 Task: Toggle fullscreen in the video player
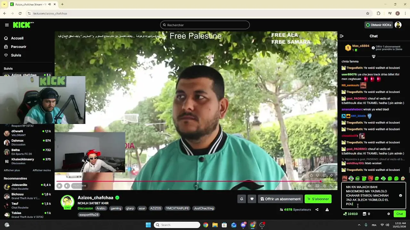coord(332,186)
